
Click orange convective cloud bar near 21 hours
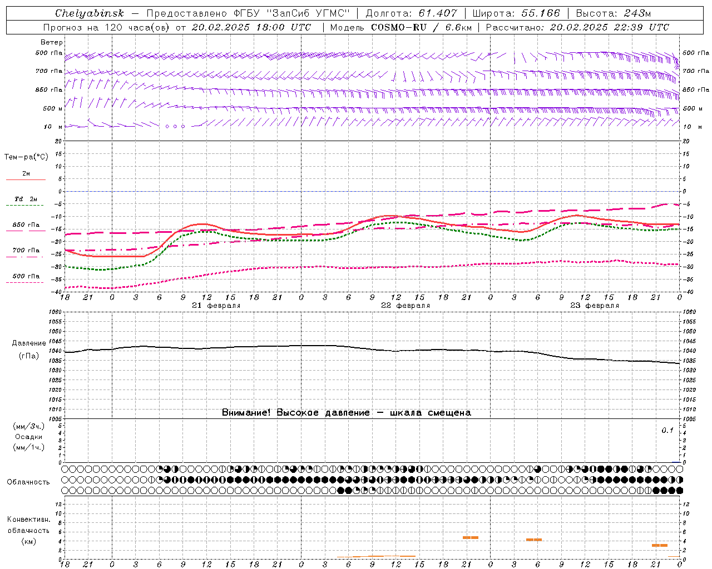pos(471,537)
